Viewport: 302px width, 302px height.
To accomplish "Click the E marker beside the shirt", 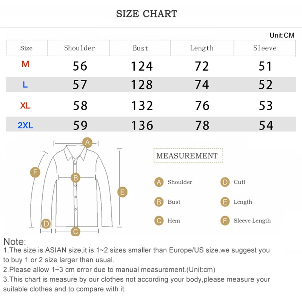I will tap(122, 192).
